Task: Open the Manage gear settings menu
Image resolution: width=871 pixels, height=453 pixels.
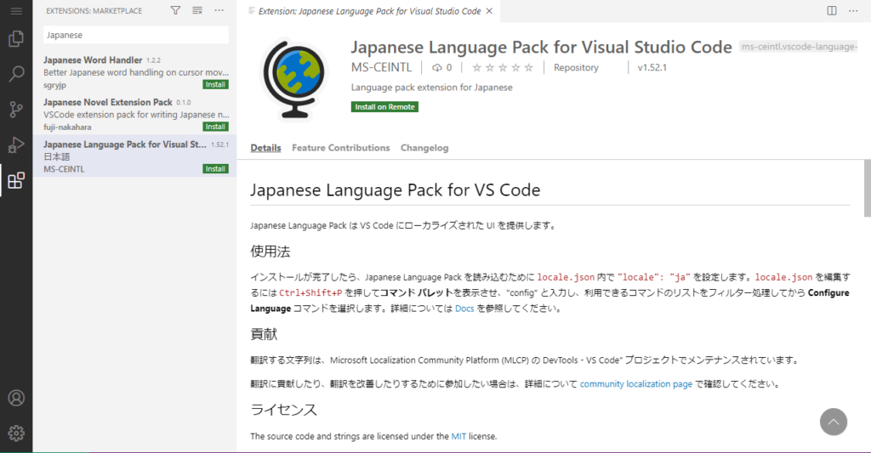Action: point(16,433)
